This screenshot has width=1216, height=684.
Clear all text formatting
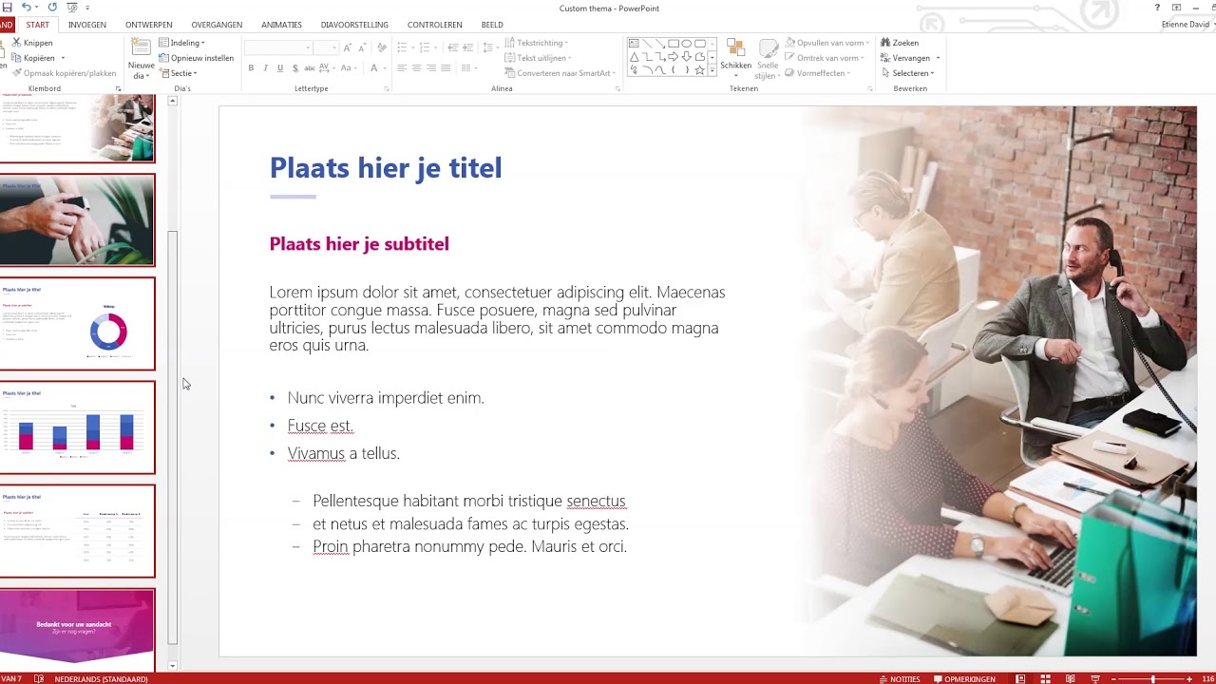[x=382, y=47]
